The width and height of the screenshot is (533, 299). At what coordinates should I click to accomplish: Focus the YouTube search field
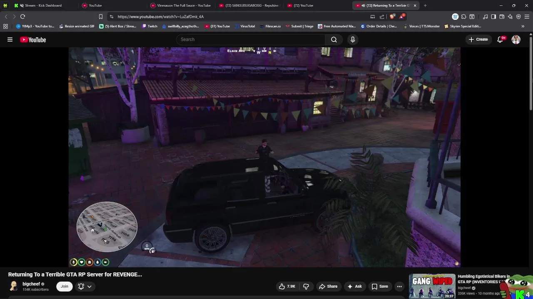[x=251, y=39]
